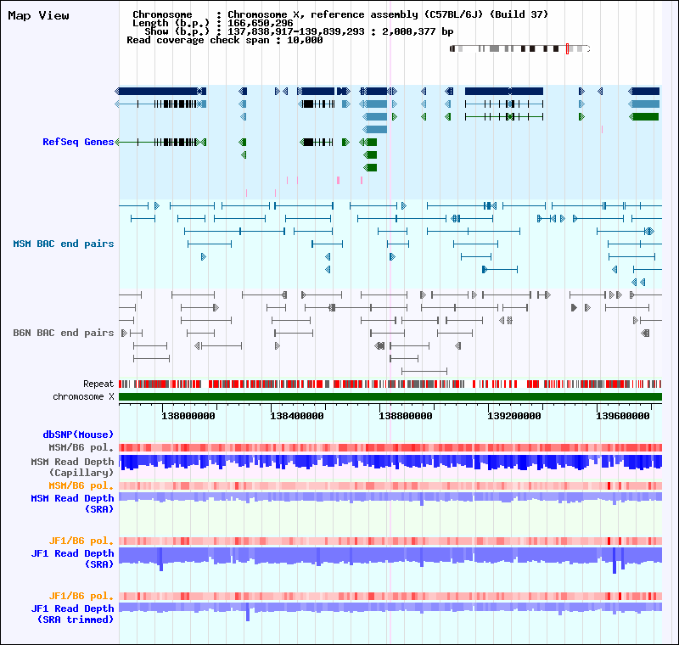Click the chromosome X track label

(x=83, y=396)
